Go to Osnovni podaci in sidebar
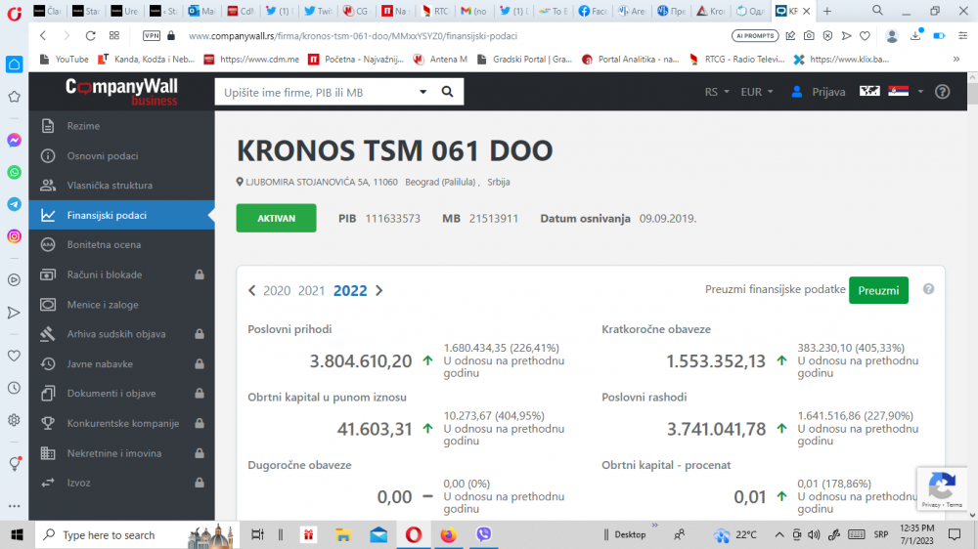 click(103, 156)
